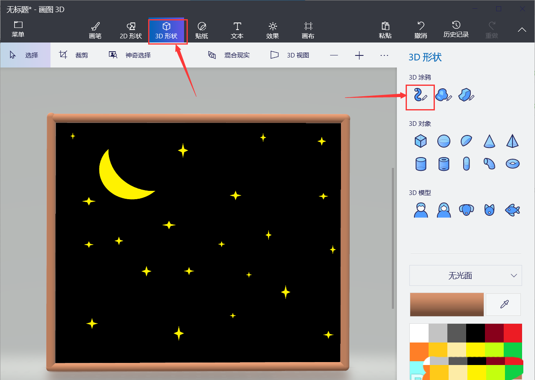Image resolution: width=535 pixels, height=380 pixels.
Task: Select the curved cylinder 3D object
Action: [x=490, y=164]
